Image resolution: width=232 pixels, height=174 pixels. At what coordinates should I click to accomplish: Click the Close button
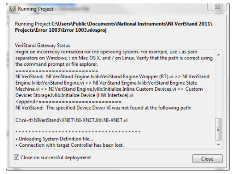tap(207, 159)
